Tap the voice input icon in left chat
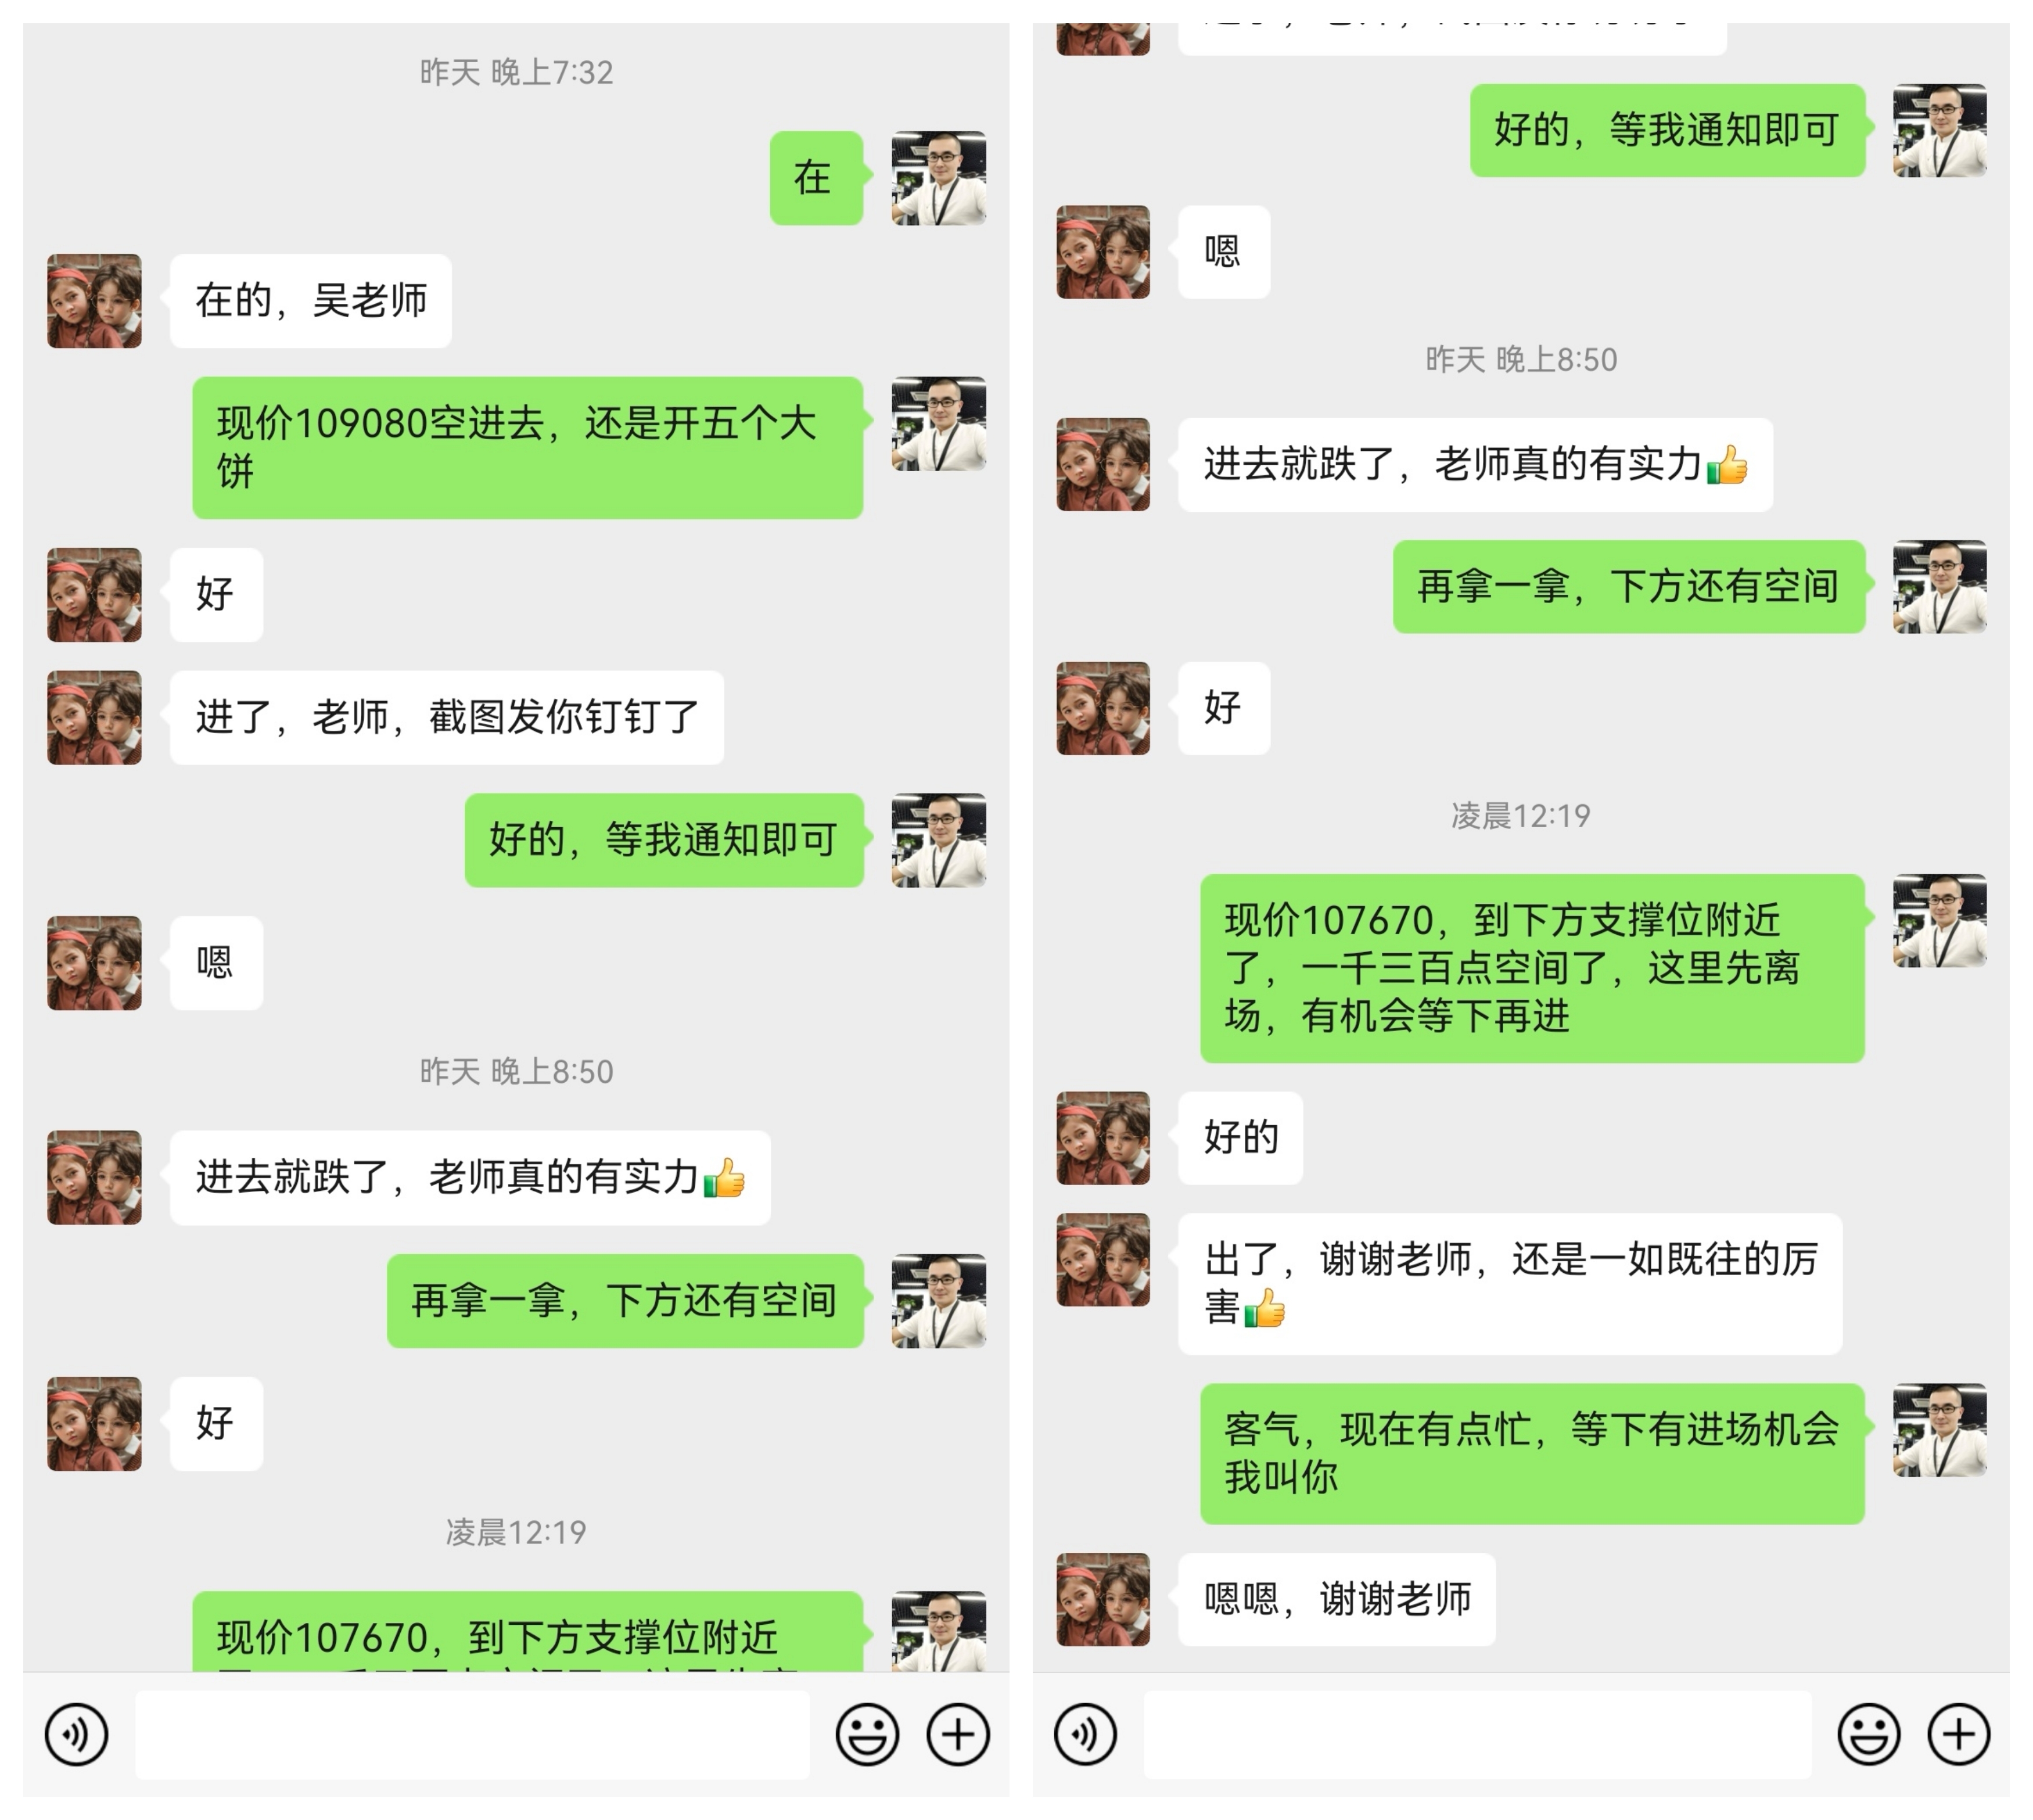The image size is (2033, 1820). [x=76, y=1734]
